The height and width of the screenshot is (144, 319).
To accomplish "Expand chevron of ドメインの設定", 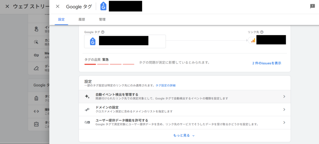I will (x=284, y=110).
